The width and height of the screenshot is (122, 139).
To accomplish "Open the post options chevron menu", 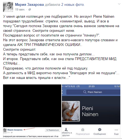I will (119, 4).
